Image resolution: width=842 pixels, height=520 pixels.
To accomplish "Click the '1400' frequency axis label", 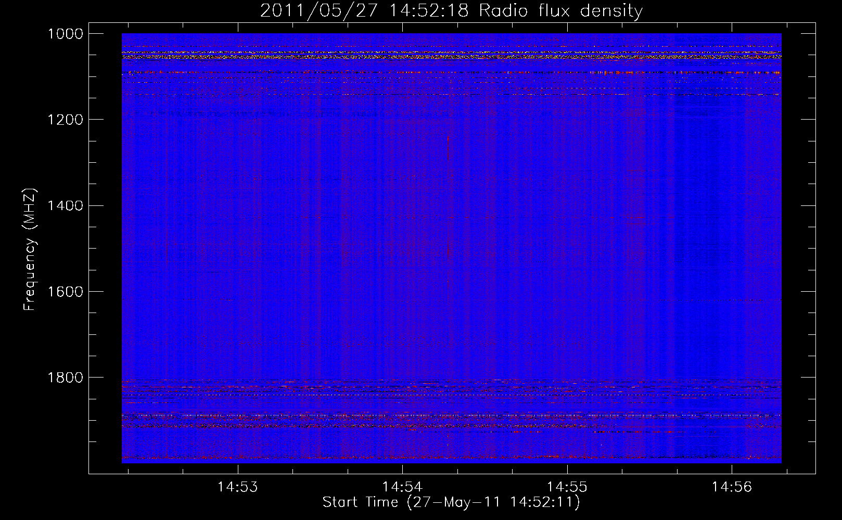I will coord(65,205).
